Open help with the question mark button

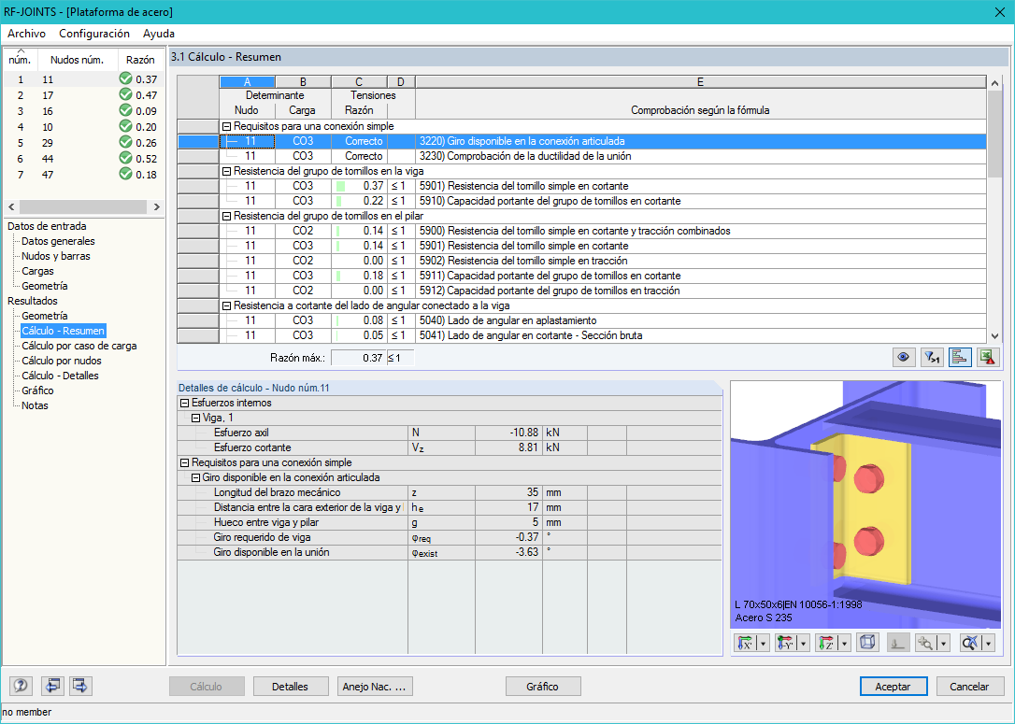coord(21,686)
